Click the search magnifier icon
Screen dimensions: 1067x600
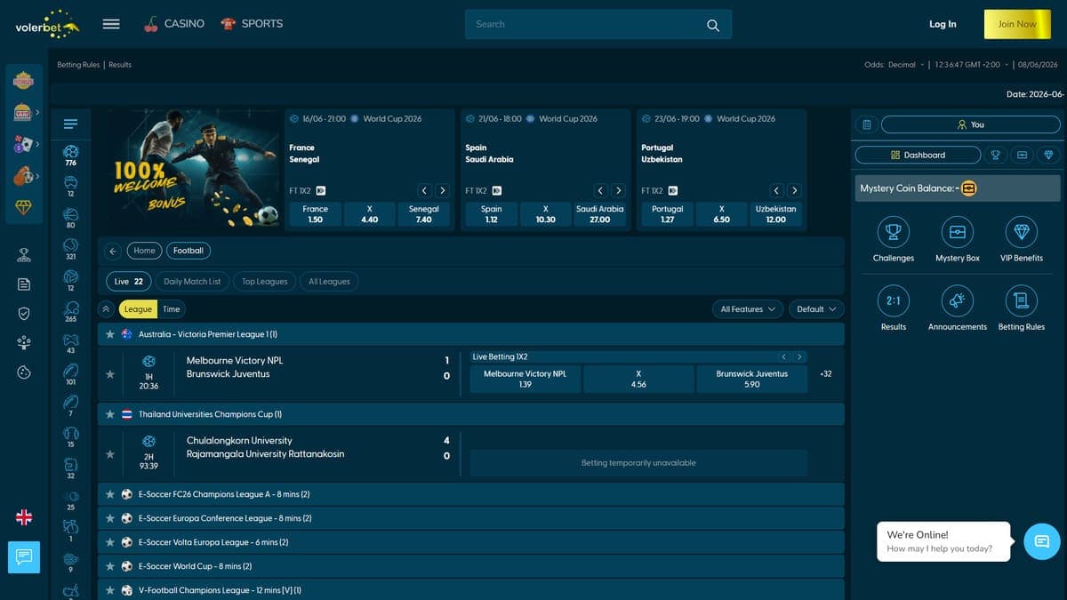click(x=713, y=25)
